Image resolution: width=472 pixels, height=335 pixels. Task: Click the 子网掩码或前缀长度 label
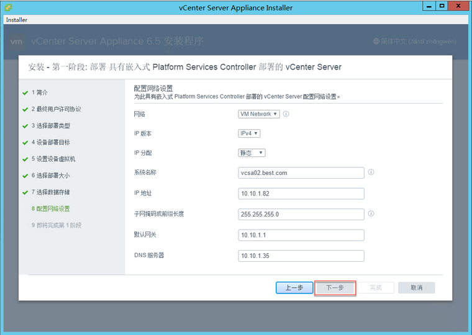159,214
